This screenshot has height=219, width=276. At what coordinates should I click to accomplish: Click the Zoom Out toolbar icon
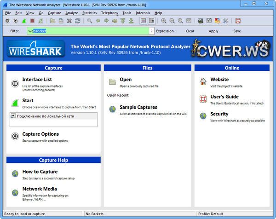tap(172, 21)
